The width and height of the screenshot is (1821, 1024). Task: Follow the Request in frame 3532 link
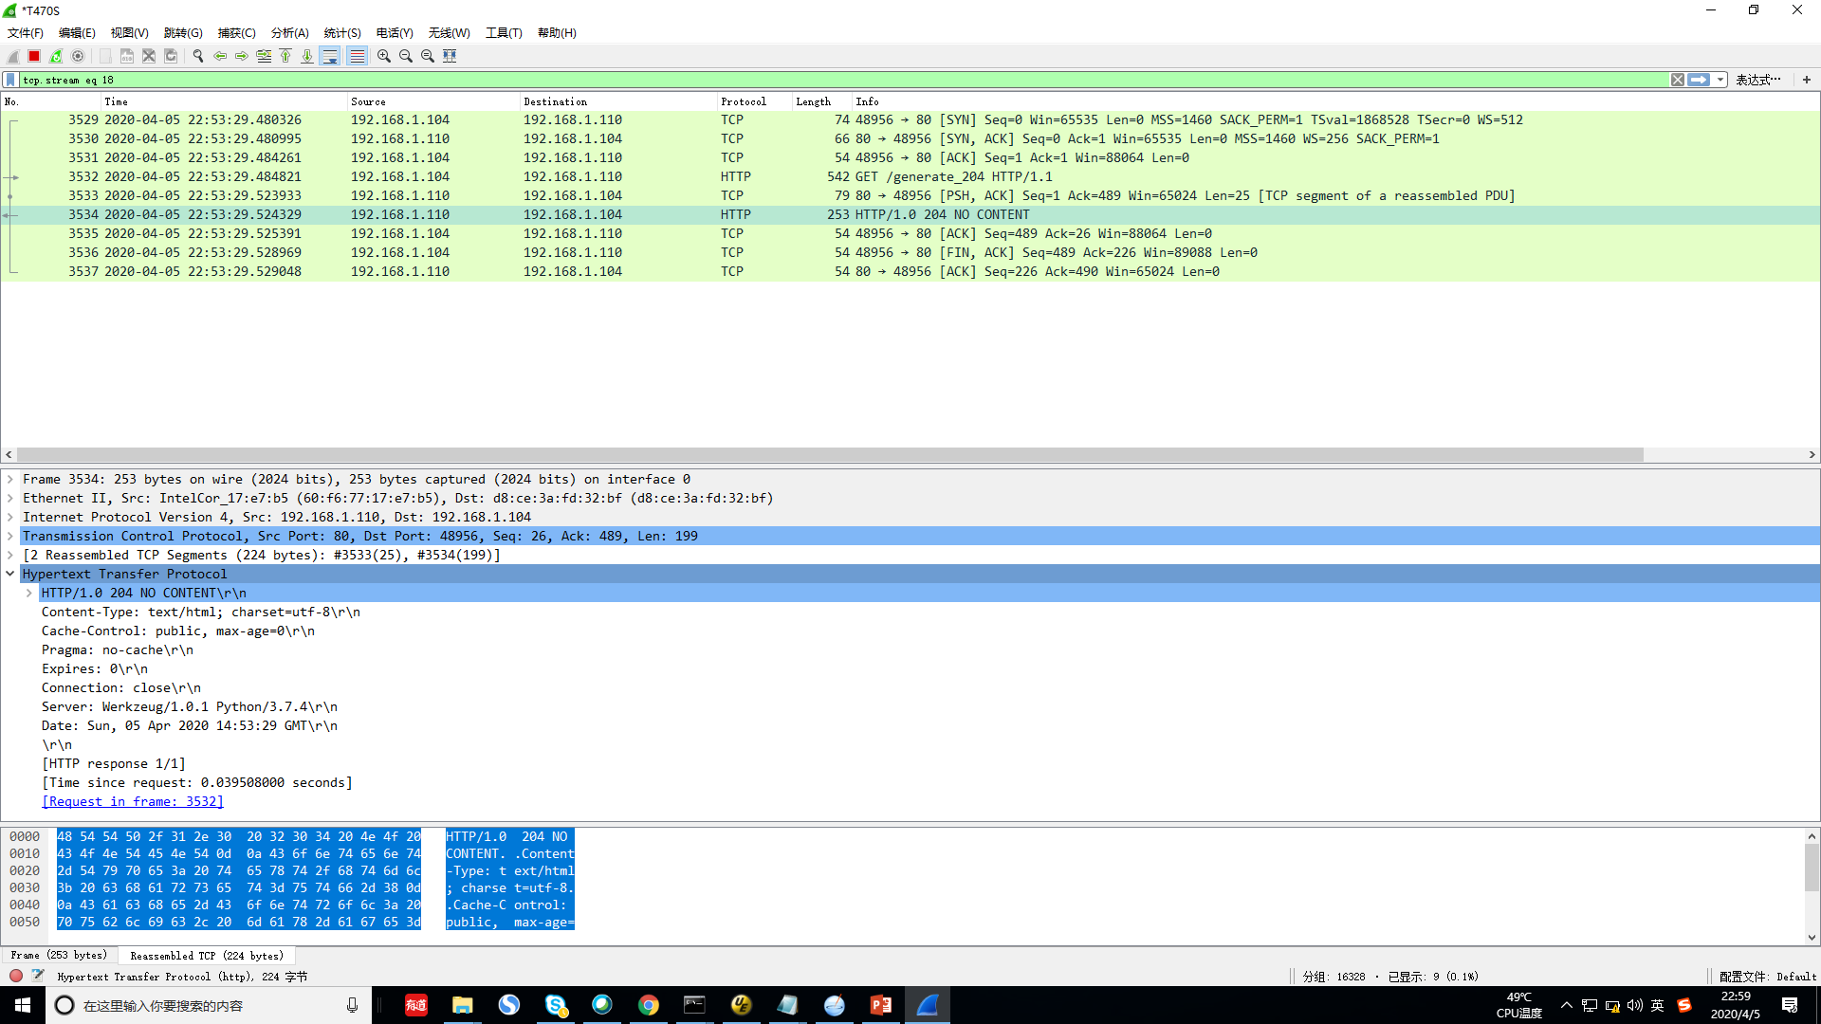click(132, 801)
